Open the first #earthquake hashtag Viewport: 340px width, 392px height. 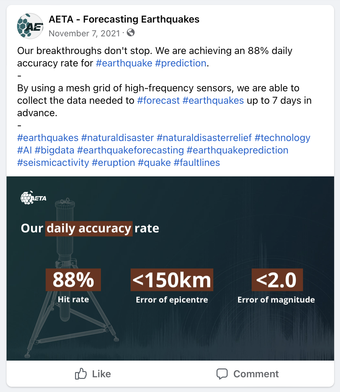point(124,63)
